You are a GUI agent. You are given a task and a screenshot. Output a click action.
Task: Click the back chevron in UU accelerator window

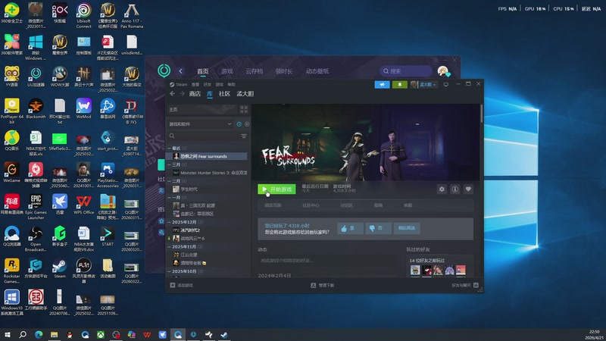tap(180, 71)
